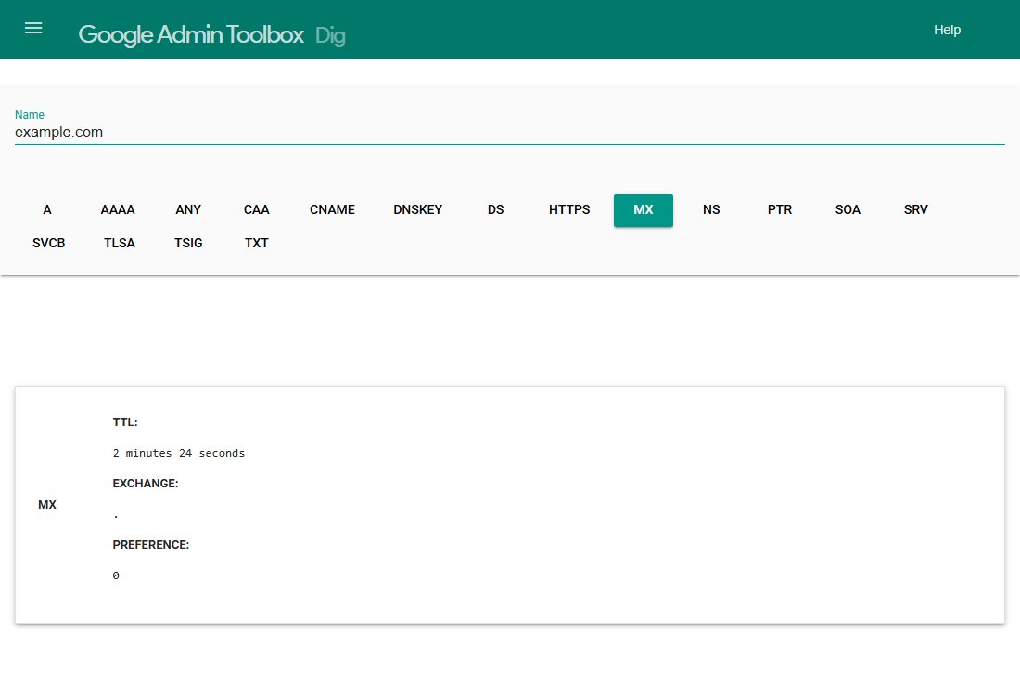Select the SVCB record type
Viewport: 1020px width, 695px height.
point(49,243)
